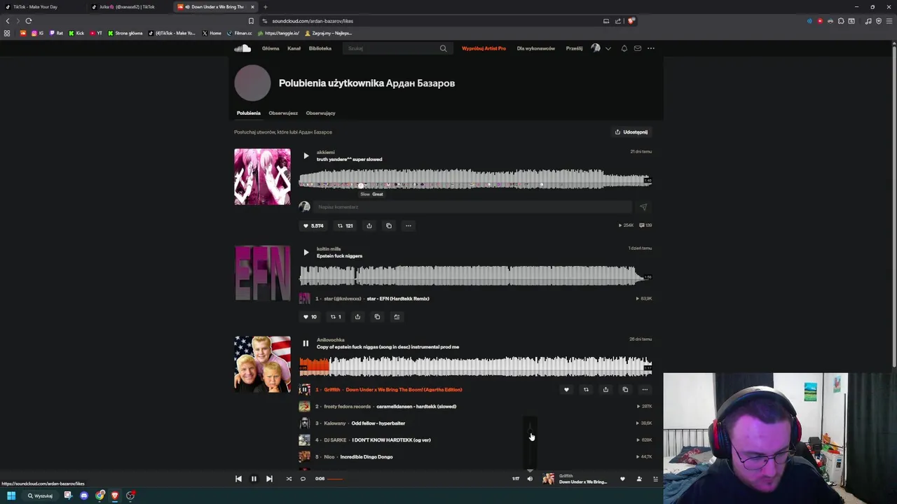The width and height of the screenshot is (897, 504).
Task: Select 'I DON'T KNOW HARDTEKK (og ver)' row
Action: [x=475, y=440]
